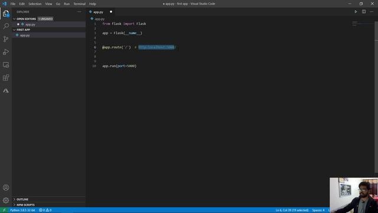This screenshot has height=213, width=378.
Task: Click on the @app.route('/') decorator
Action: pos(116,47)
